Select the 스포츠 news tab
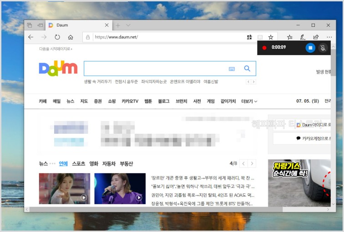Viewport: 344px width, 232px height. pos(79,164)
